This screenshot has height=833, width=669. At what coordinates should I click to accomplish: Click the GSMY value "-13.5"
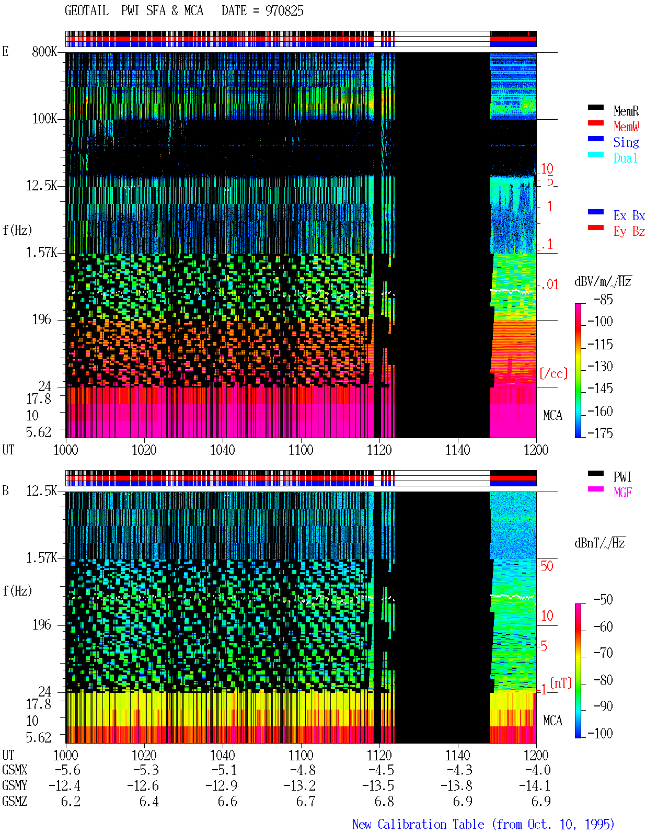(x=378, y=786)
